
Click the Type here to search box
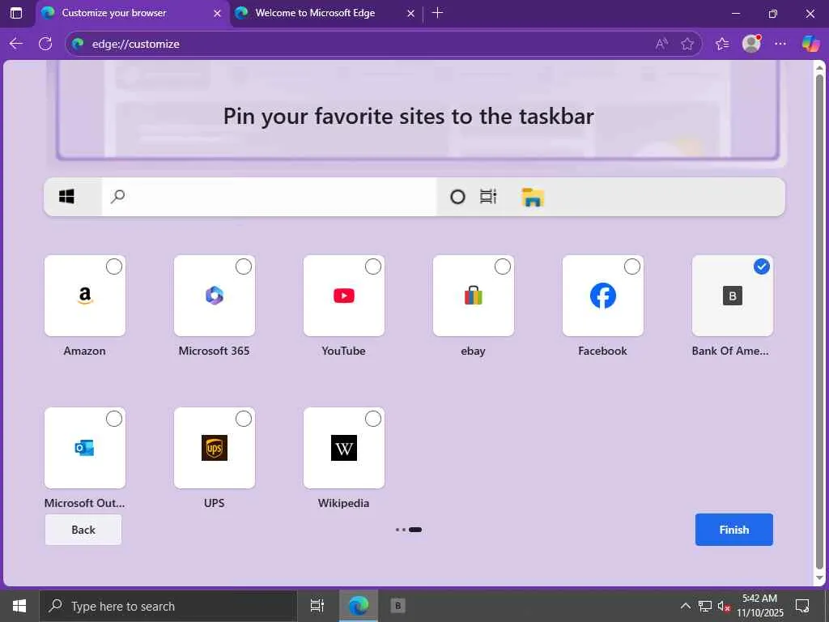[168, 606]
